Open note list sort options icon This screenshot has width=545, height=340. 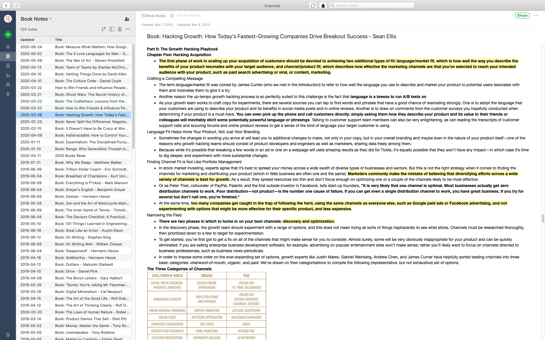coord(104,29)
